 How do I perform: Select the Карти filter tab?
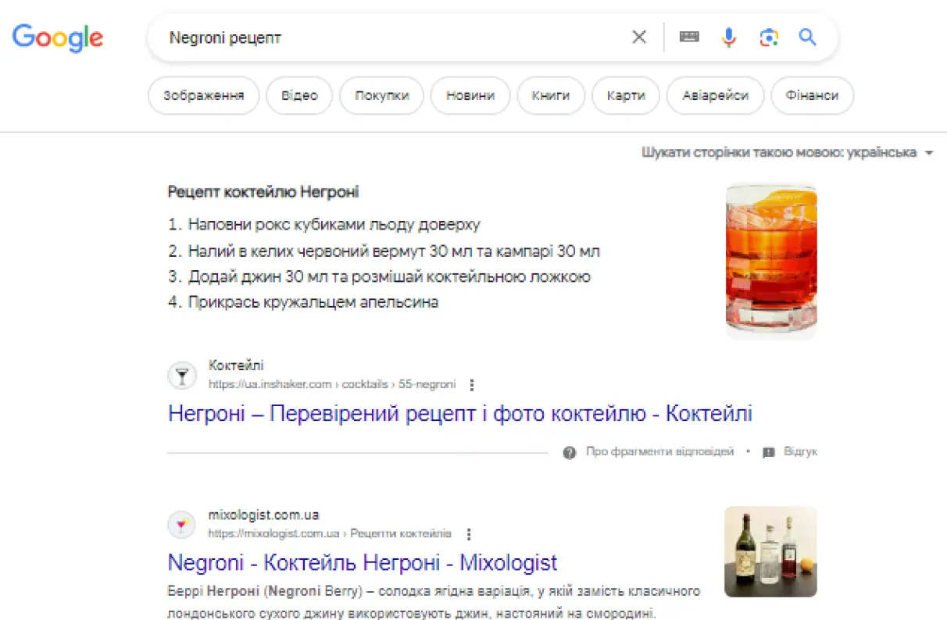(x=626, y=95)
